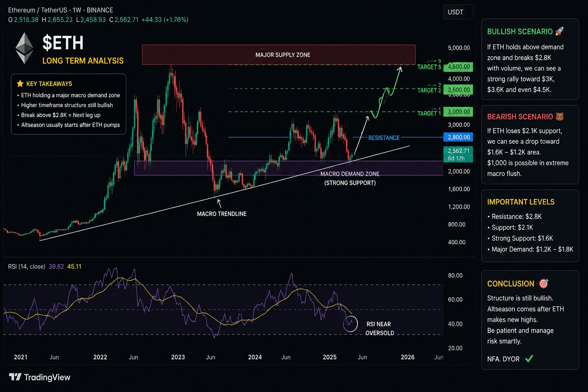
Task: Click the green checkmark after NFA. DYOR
Action: 529,359
